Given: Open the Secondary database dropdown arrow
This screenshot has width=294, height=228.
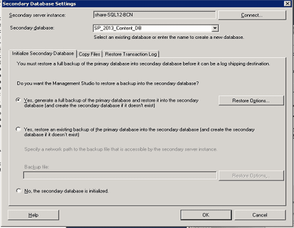Looking at the screenshot, I should tap(215, 28).
